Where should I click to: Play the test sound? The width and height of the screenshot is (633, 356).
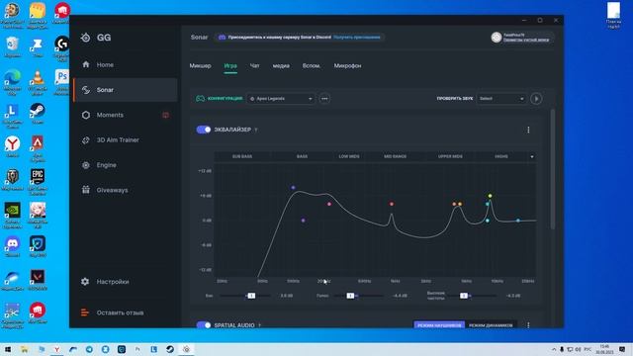click(x=536, y=99)
